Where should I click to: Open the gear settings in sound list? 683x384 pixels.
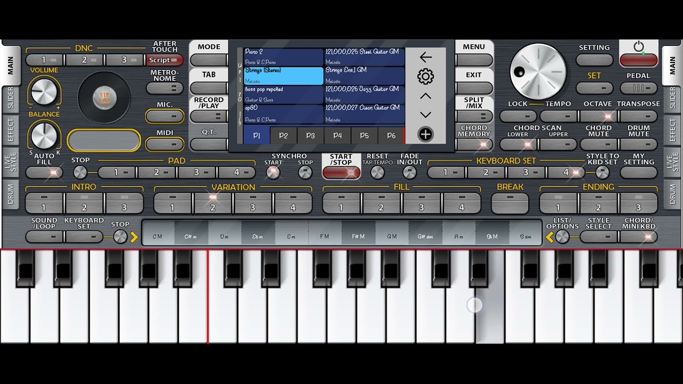pyautogui.click(x=425, y=76)
